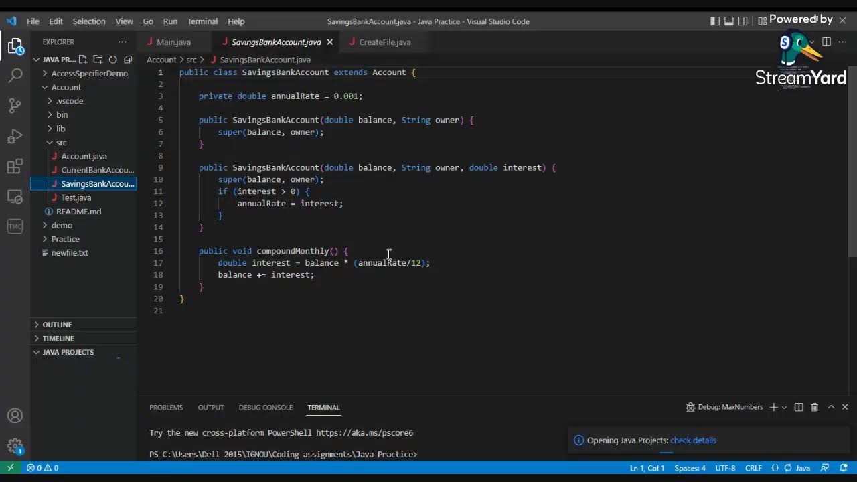The width and height of the screenshot is (857, 482).
Task: Switch to the PROBLEMS panel tab
Action: (x=166, y=407)
